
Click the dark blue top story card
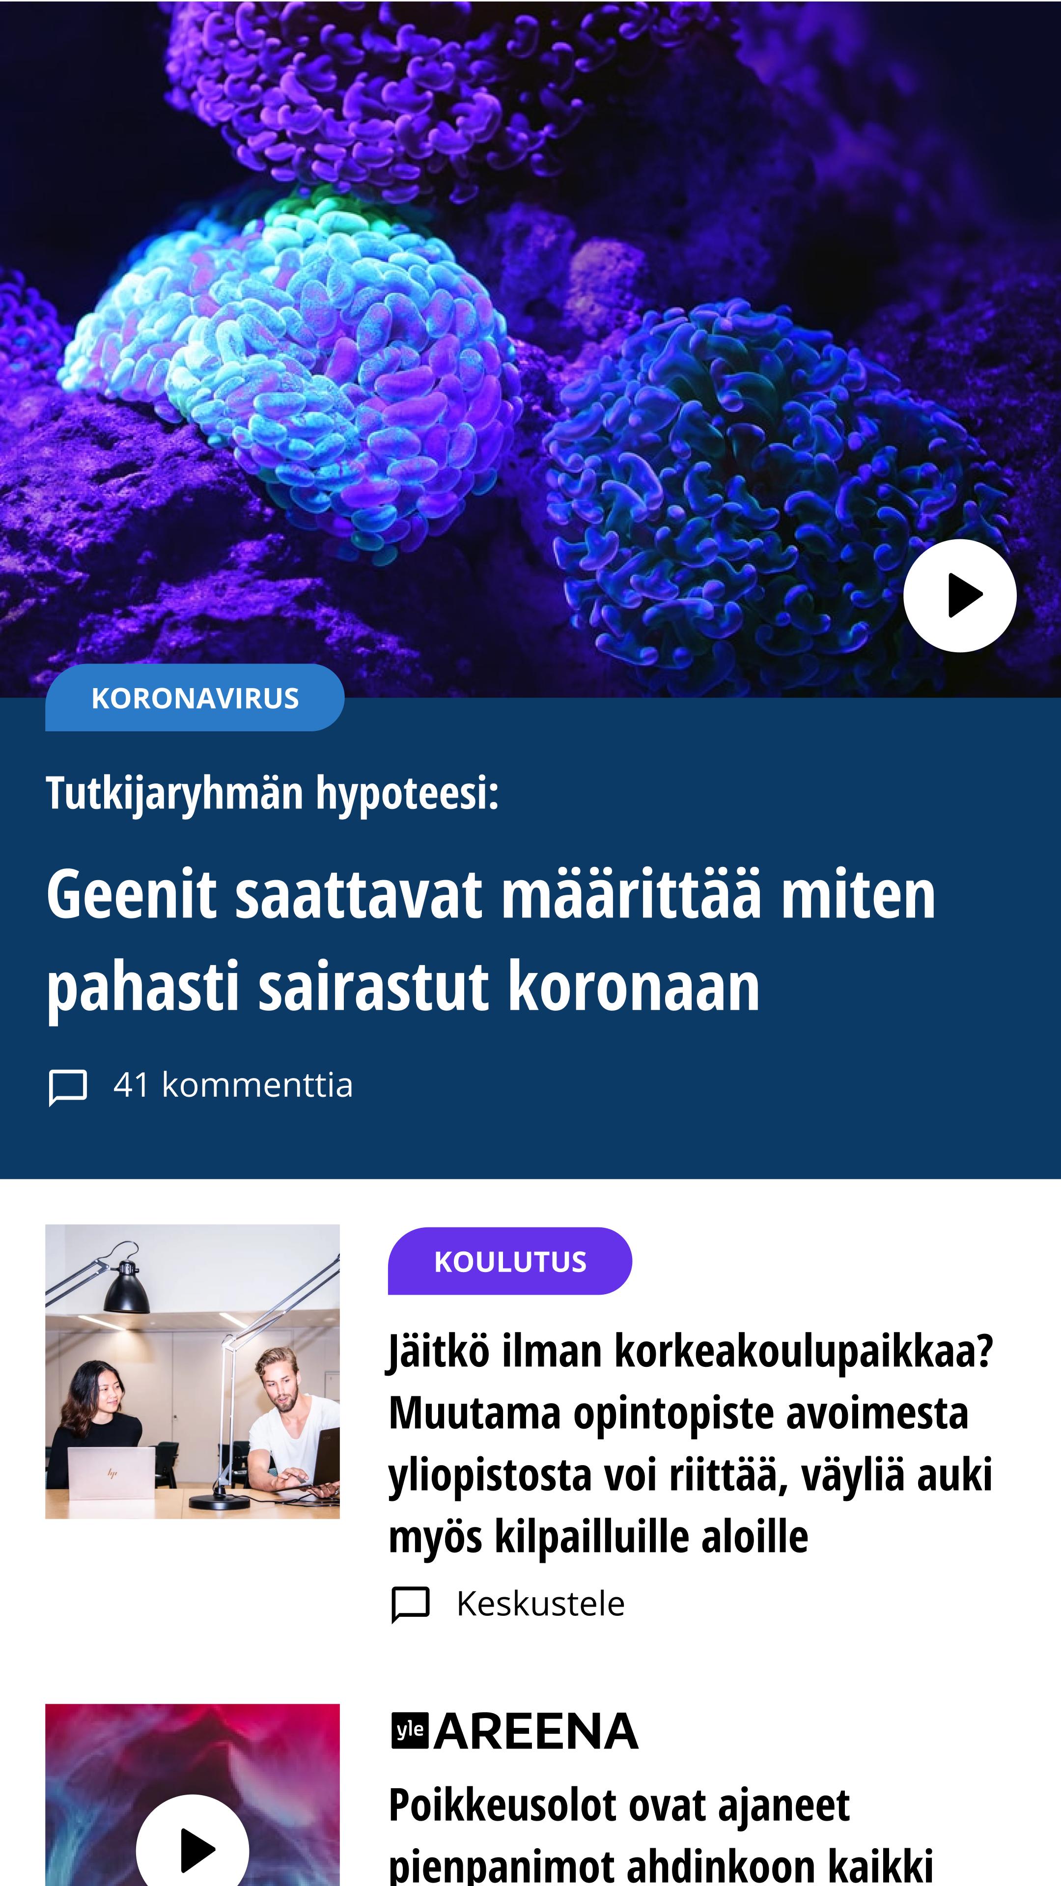530,937
